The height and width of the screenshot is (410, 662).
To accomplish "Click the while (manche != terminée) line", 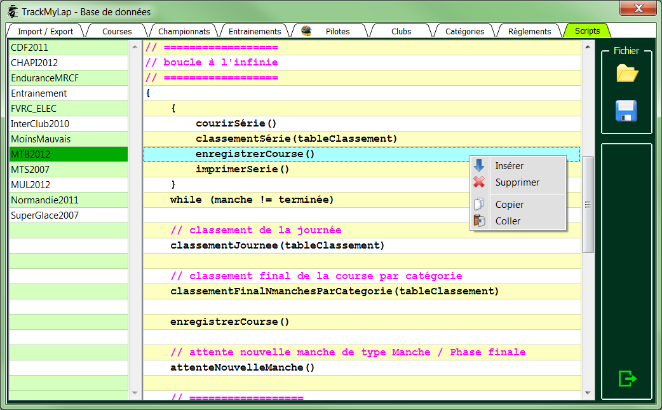I will 362,200.
